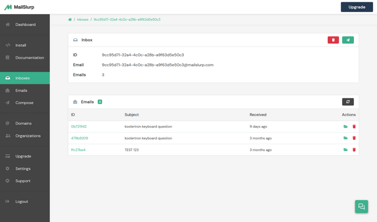Open the chat support widget
Viewport: 377px width, 222px height.
[361, 206]
